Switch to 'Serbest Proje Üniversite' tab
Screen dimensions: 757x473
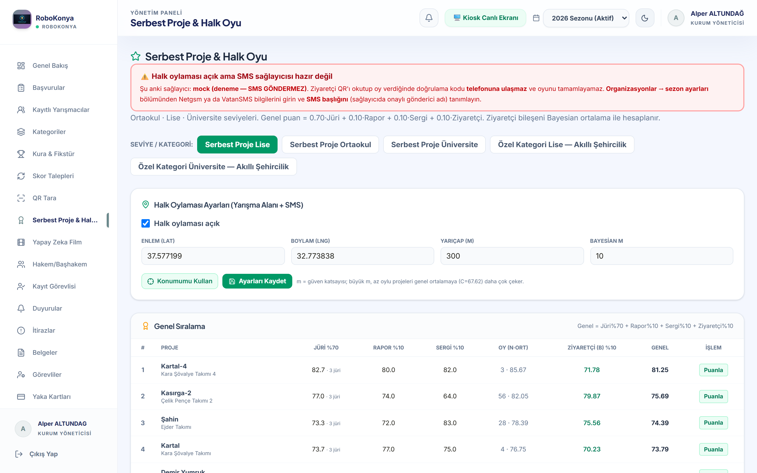(x=434, y=145)
